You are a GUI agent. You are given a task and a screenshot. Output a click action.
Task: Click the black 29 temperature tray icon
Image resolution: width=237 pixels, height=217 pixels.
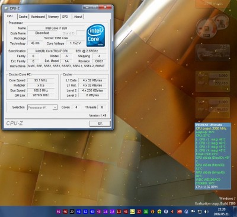[72, 212]
